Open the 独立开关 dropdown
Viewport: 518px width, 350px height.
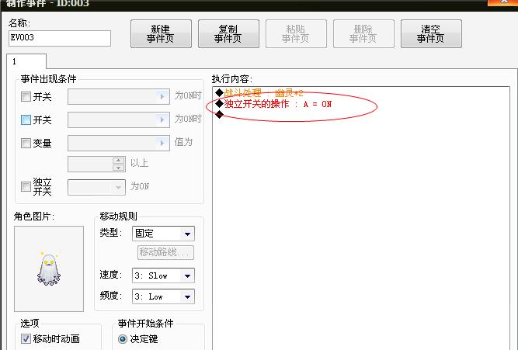point(96,187)
